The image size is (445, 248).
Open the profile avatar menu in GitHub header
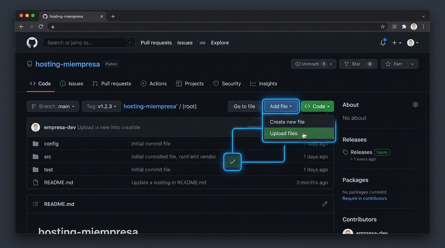click(x=413, y=43)
